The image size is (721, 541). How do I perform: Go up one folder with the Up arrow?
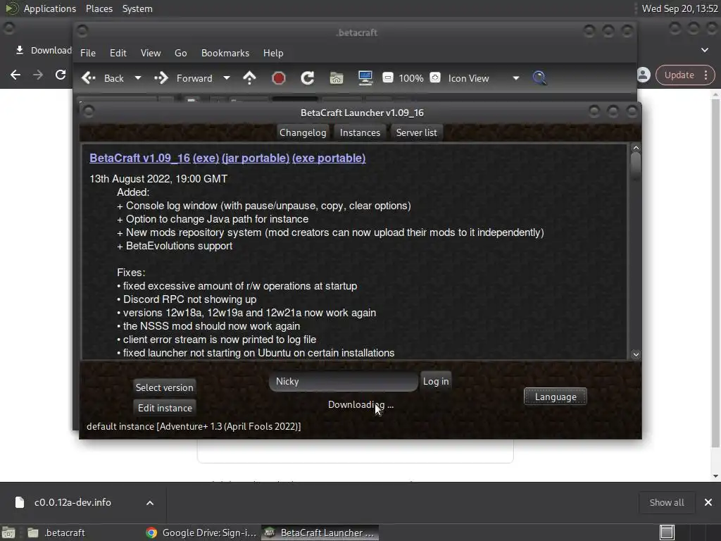[x=249, y=78]
